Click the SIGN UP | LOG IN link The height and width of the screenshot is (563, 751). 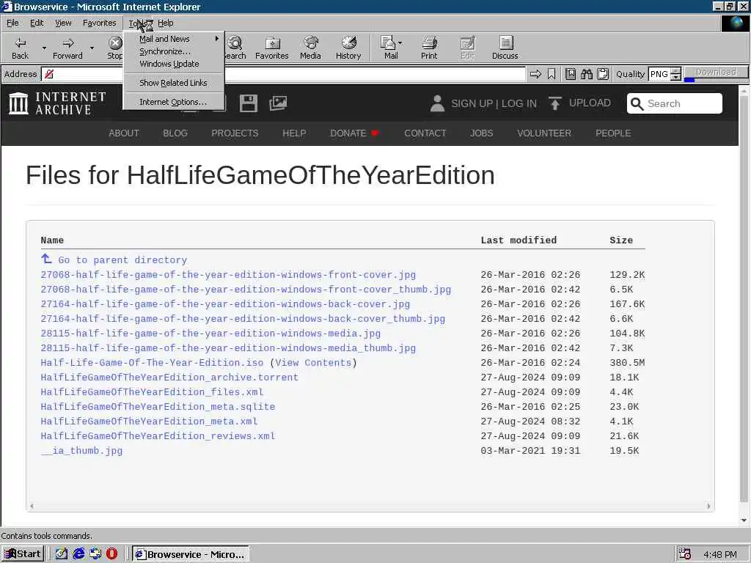(494, 103)
